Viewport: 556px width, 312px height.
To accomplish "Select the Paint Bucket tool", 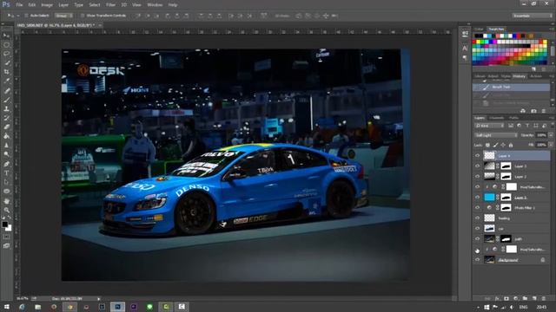I will (x=6, y=136).
